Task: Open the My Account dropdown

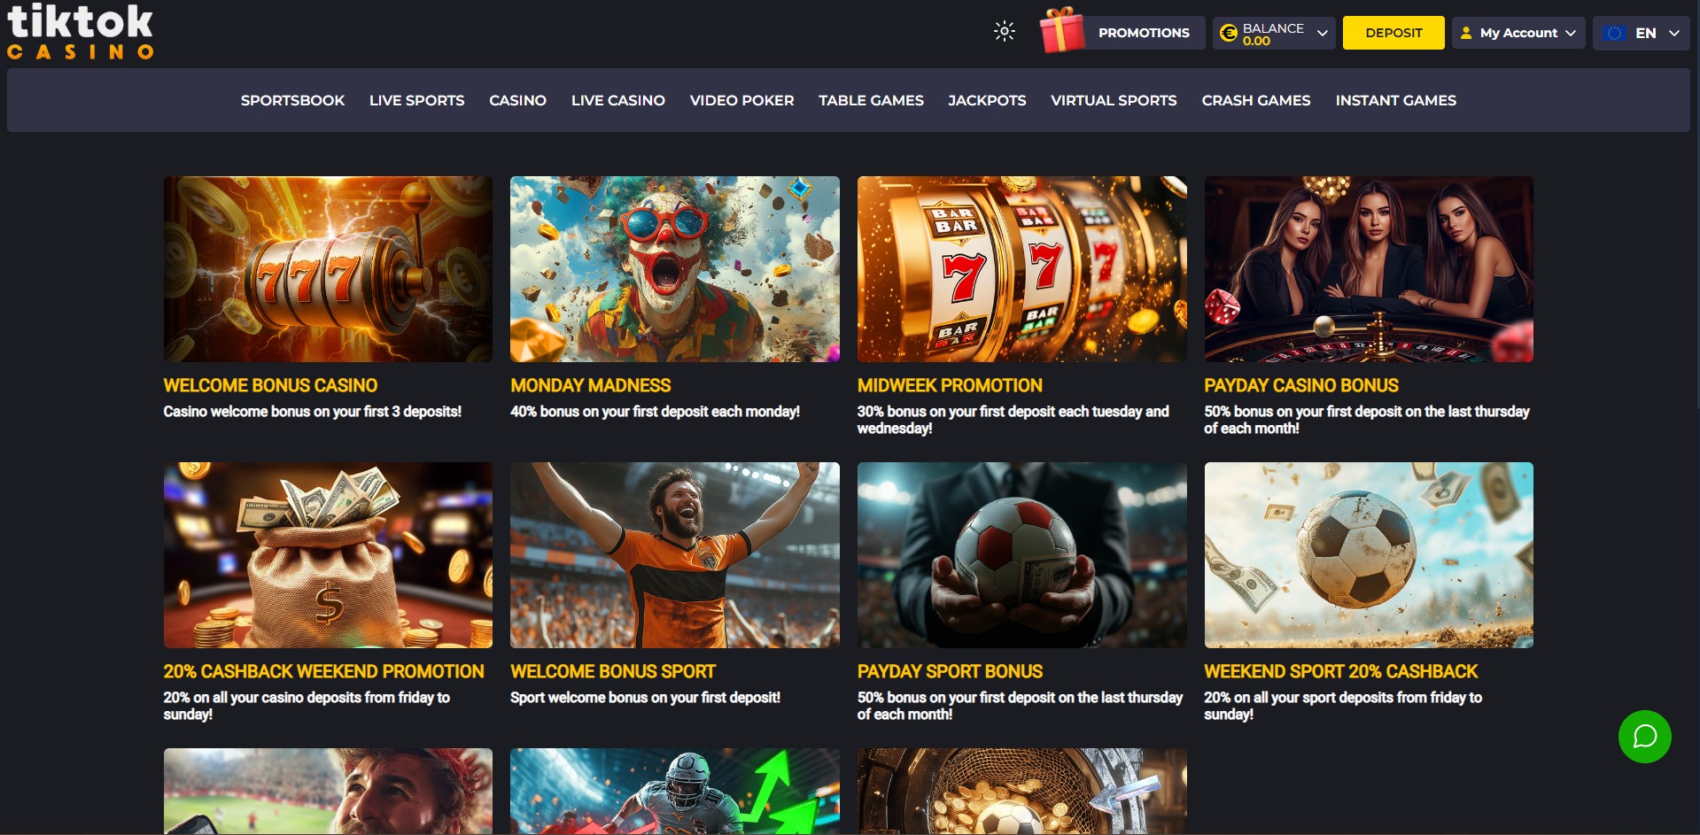Action: pyautogui.click(x=1518, y=33)
